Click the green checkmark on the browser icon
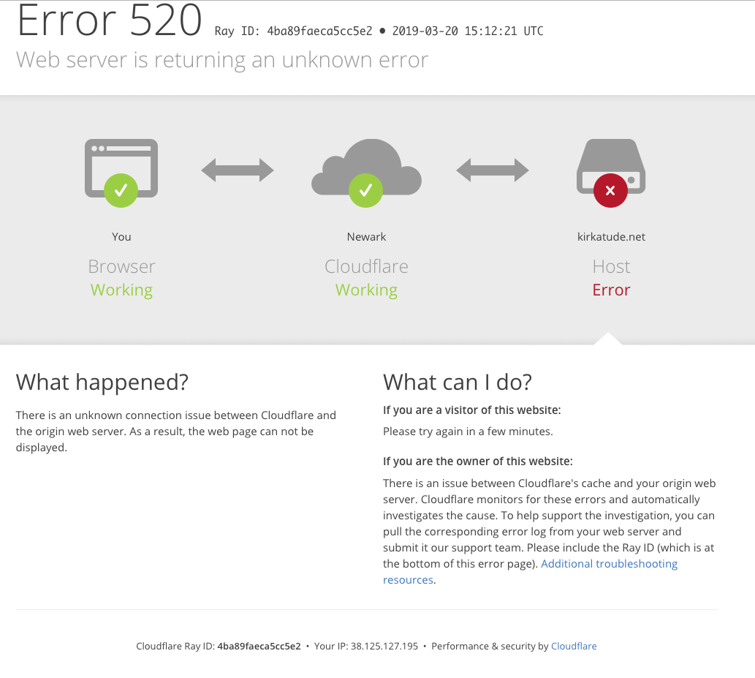The height and width of the screenshot is (678, 755). point(121,190)
